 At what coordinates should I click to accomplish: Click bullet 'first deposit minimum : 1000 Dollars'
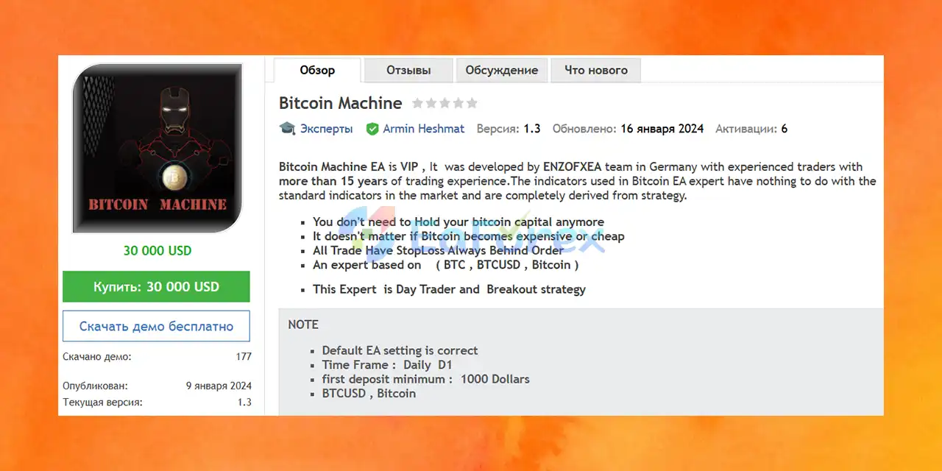(425, 379)
